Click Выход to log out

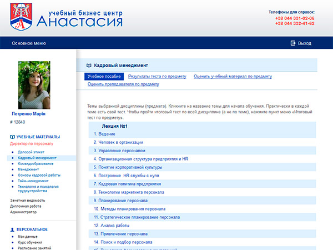pyautogui.click(x=305, y=43)
